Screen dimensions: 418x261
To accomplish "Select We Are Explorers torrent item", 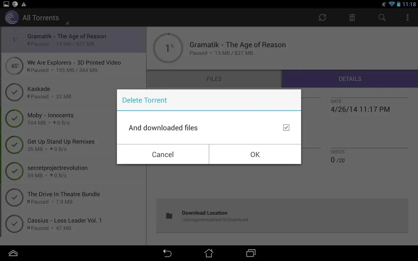I will 74,66.
